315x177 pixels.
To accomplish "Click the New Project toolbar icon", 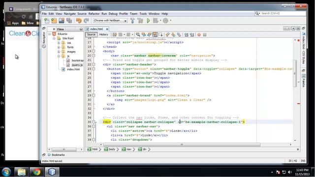I will [x=54, y=21].
